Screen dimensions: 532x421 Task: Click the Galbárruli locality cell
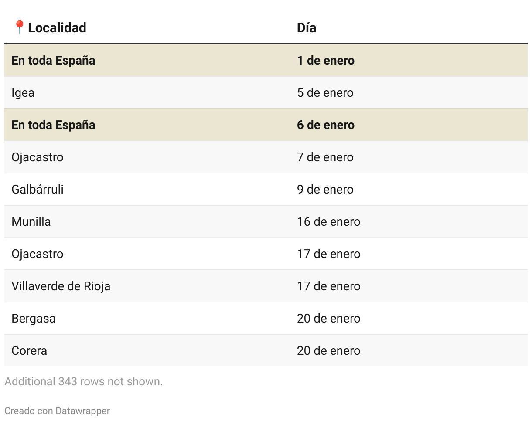[x=38, y=190]
